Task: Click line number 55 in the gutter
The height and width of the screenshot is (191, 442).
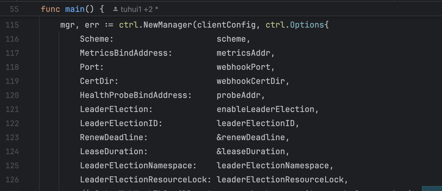Action: pyautogui.click(x=14, y=9)
